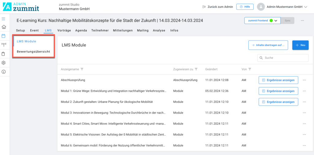Open the Agenda tab

click(x=81, y=30)
